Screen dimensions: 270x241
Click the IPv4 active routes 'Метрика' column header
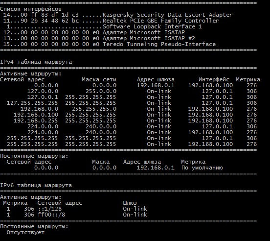(248, 79)
